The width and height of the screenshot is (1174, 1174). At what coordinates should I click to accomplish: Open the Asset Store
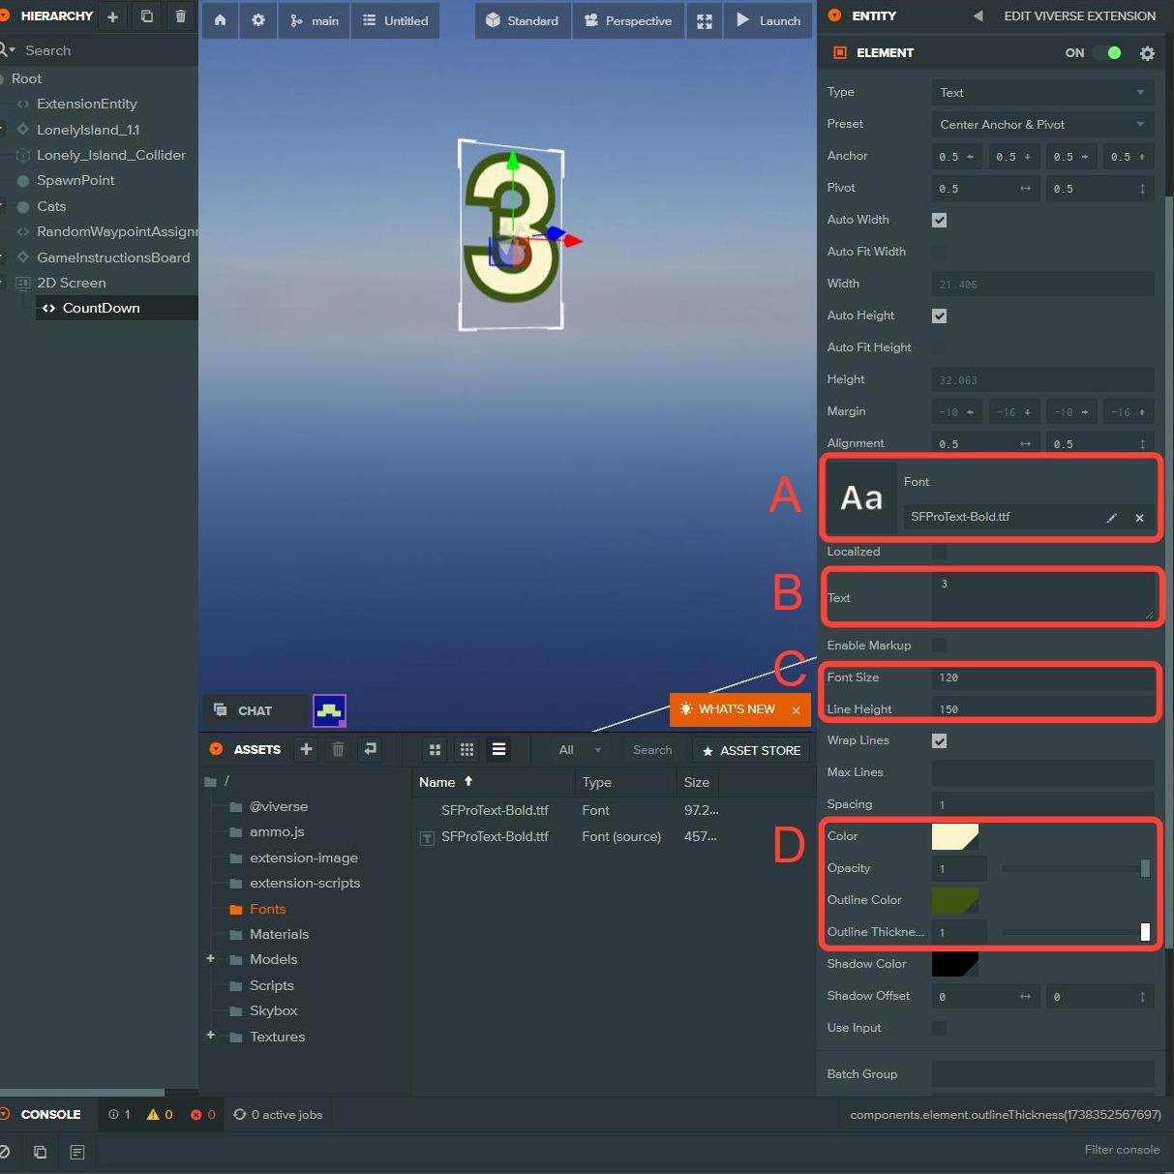751,750
